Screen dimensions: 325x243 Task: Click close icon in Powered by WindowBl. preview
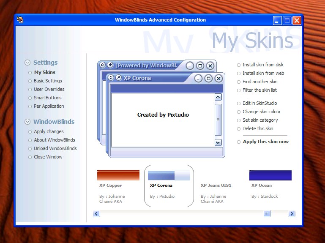coord(210,66)
